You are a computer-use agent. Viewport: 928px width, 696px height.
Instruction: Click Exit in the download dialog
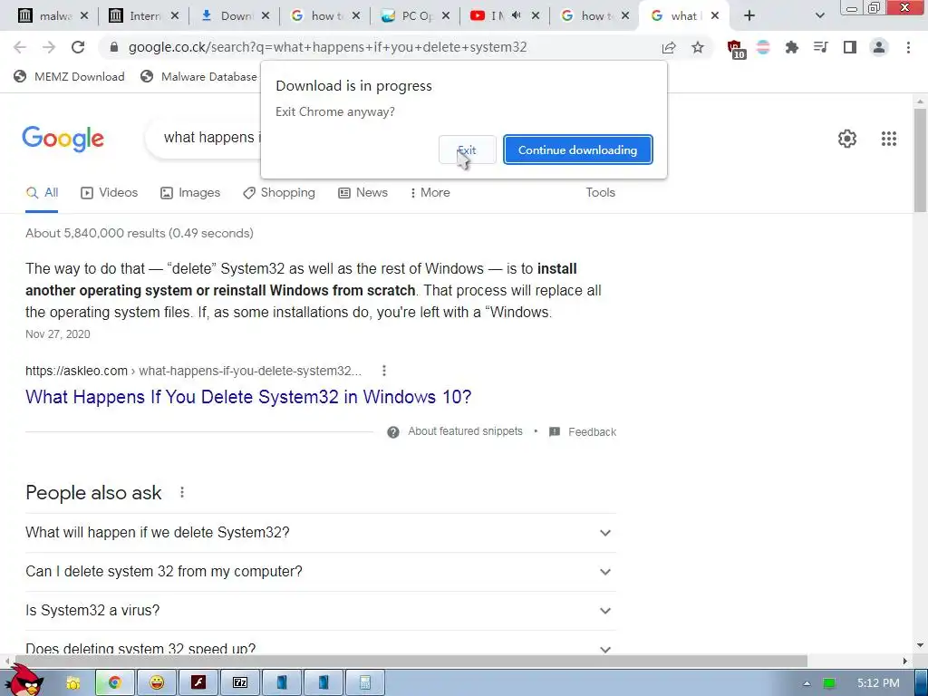[467, 150]
